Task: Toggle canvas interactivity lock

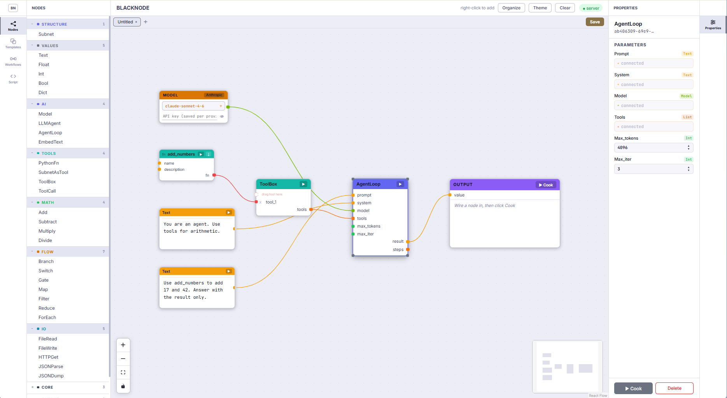Action: point(123,386)
